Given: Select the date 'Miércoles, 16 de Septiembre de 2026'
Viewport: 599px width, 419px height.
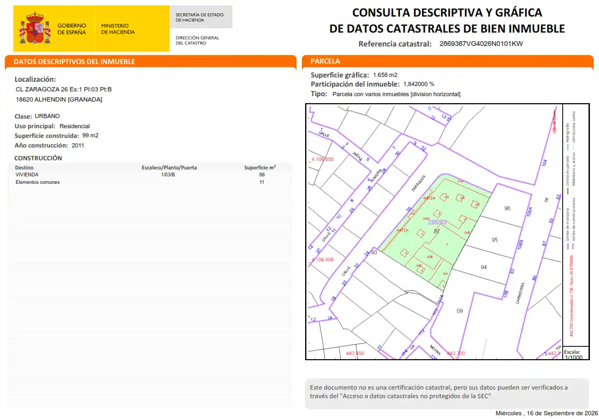Looking at the screenshot, I should tap(547, 413).
